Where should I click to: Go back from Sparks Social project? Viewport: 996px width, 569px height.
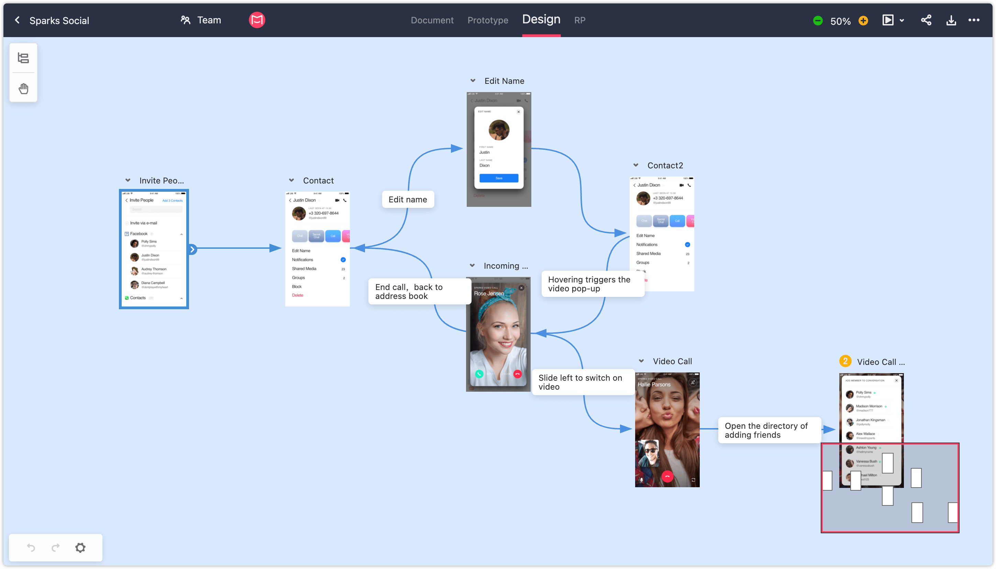[x=17, y=20]
